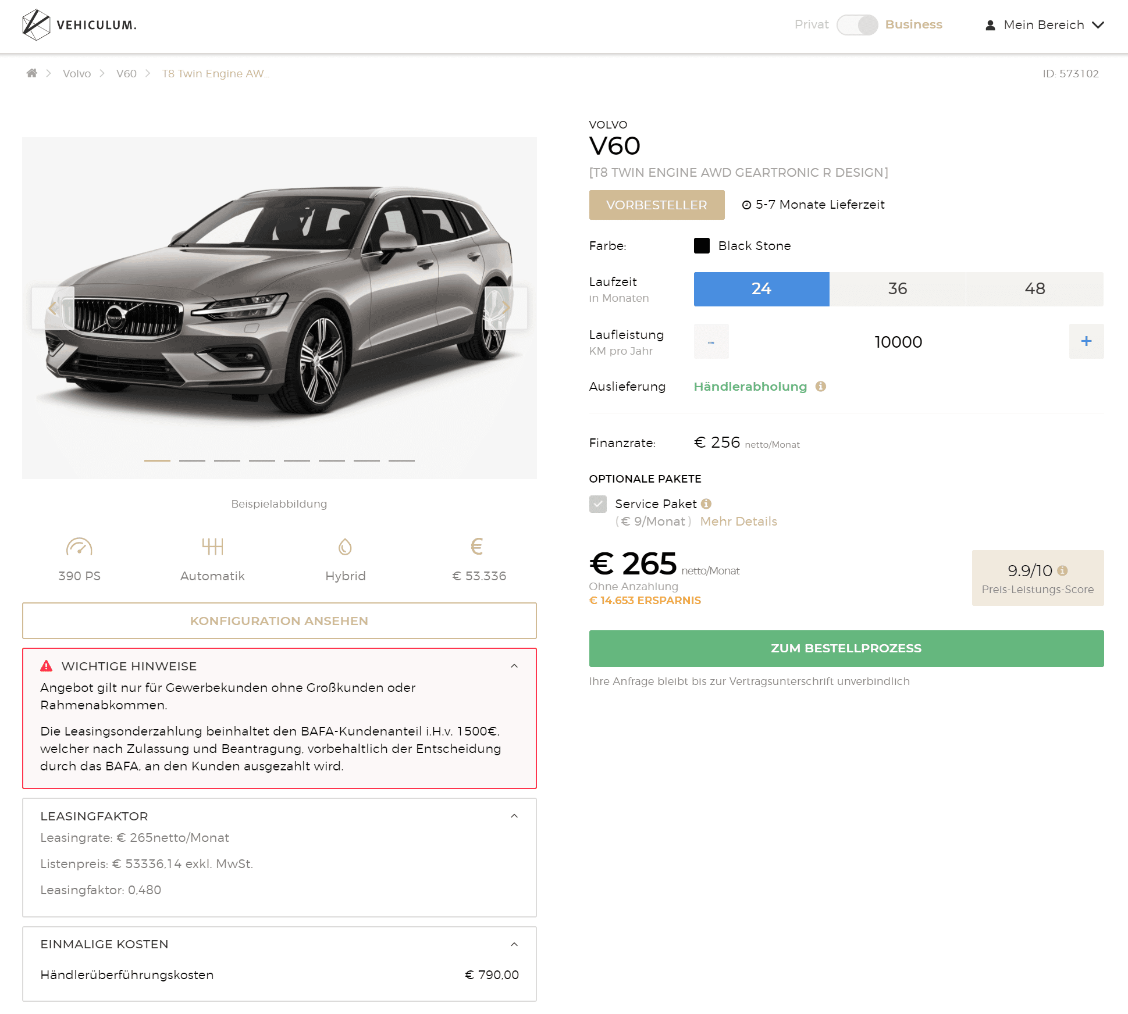Jump to last gallery slide indicator
1128x1014 pixels.
(401, 460)
